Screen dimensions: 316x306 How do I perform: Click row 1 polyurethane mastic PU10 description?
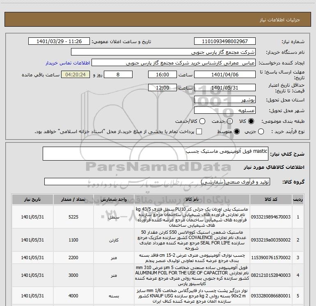coord(192,217)
